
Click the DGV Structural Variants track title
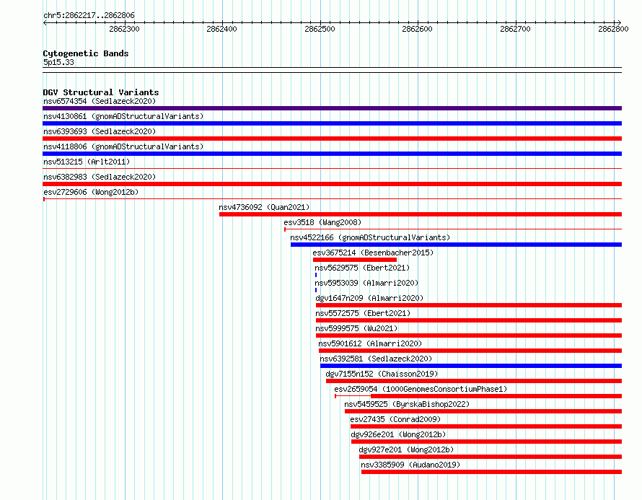[x=101, y=92]
